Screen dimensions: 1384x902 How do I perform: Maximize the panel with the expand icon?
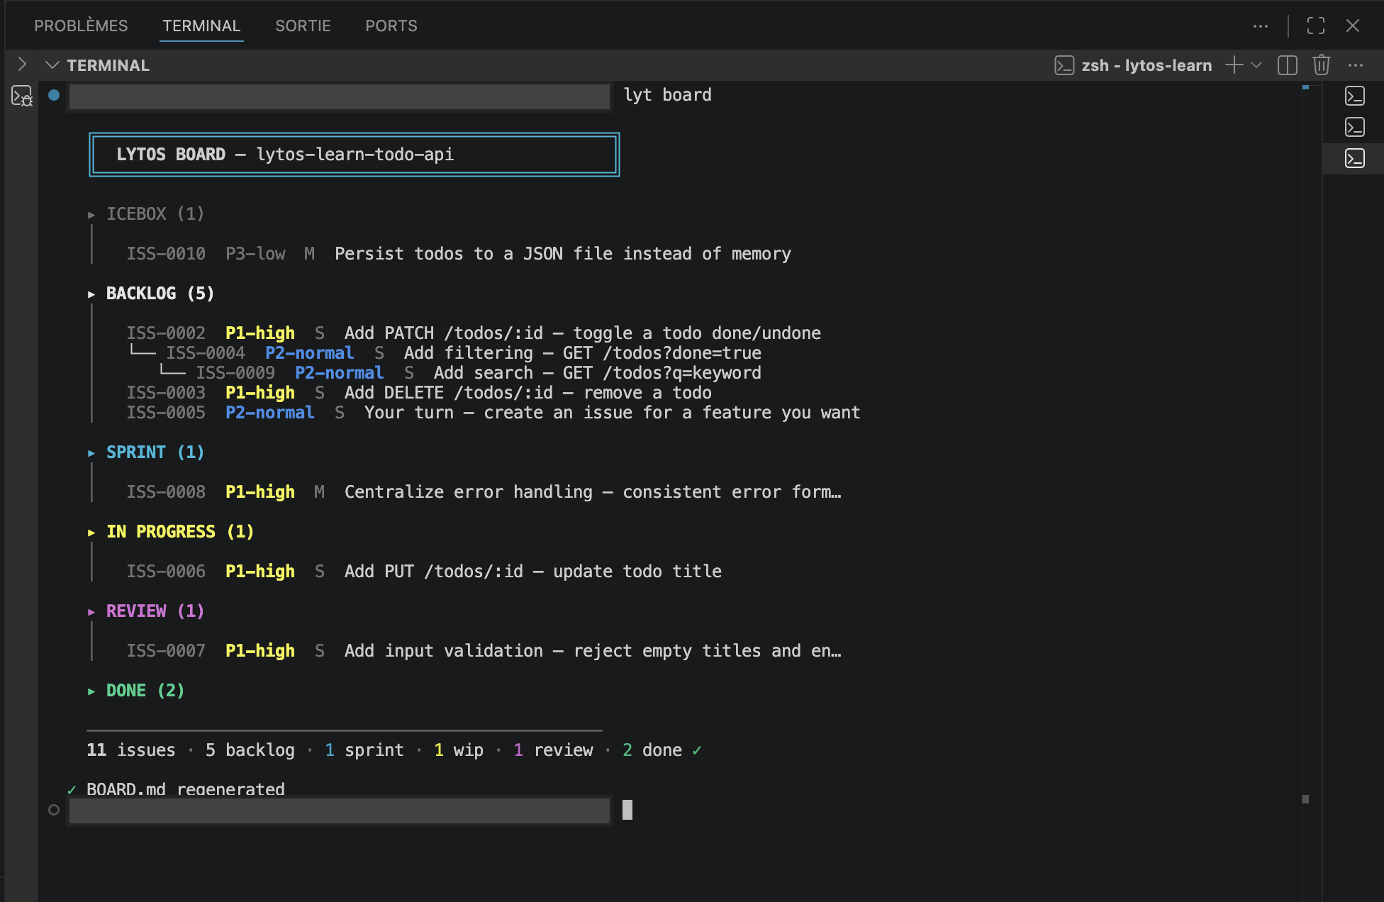(x=1316, y=26)
